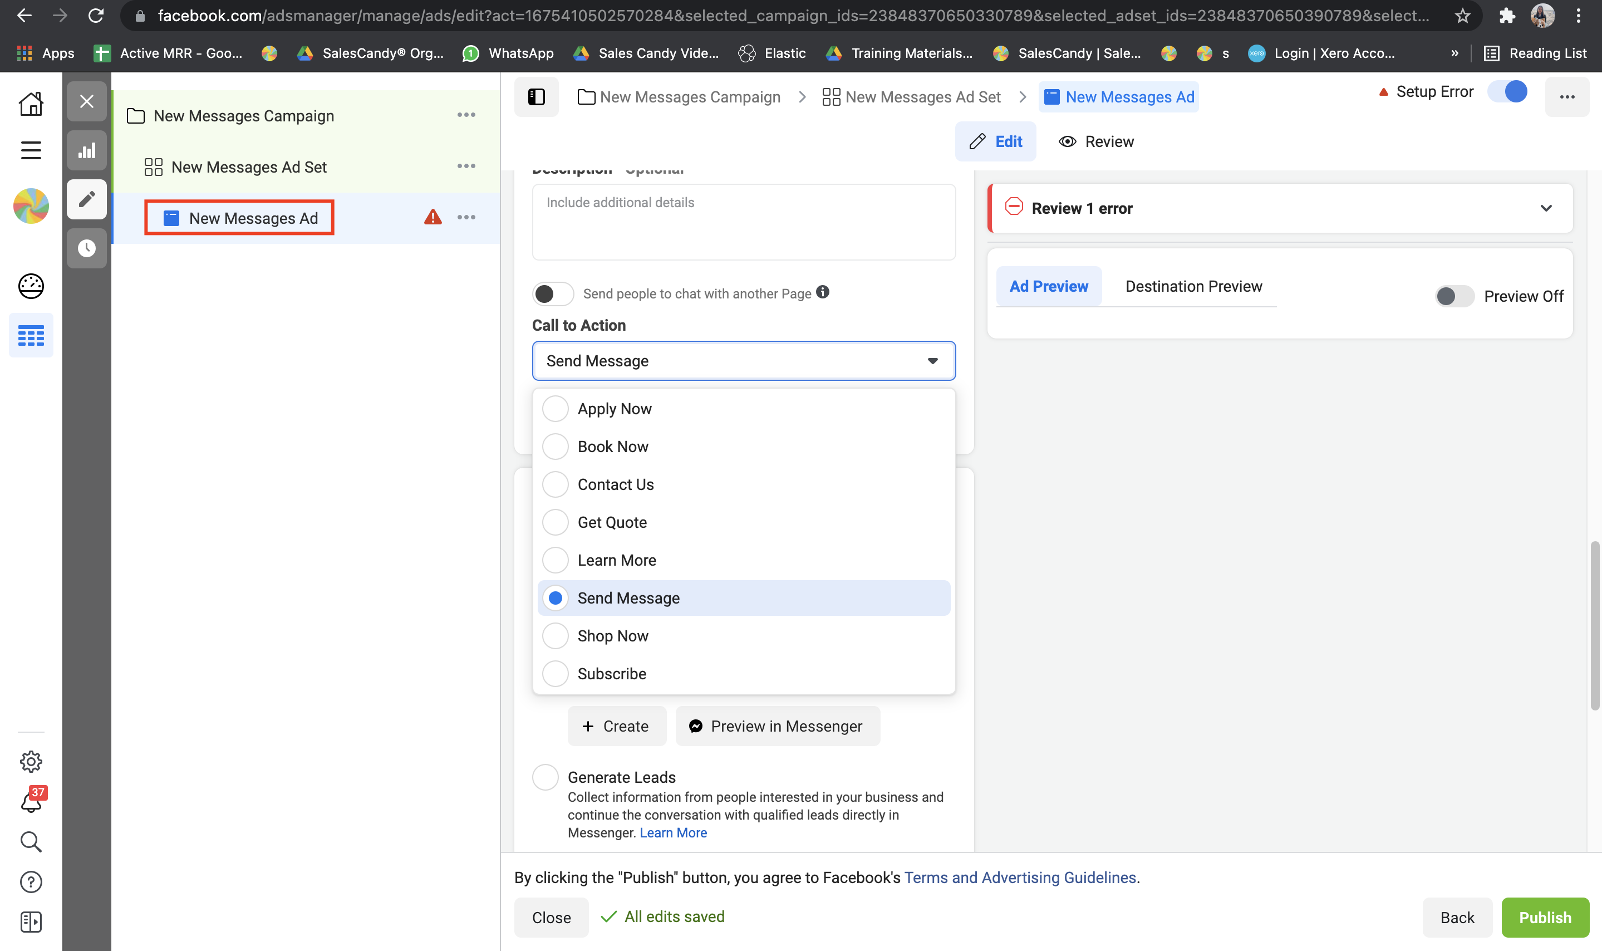Click the green Publish button
Screen dimensions: 1602x951
tap(1544, 917)
